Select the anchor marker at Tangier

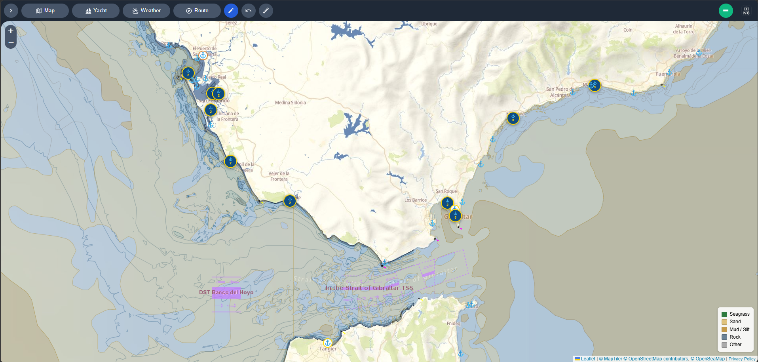[327, 343]
